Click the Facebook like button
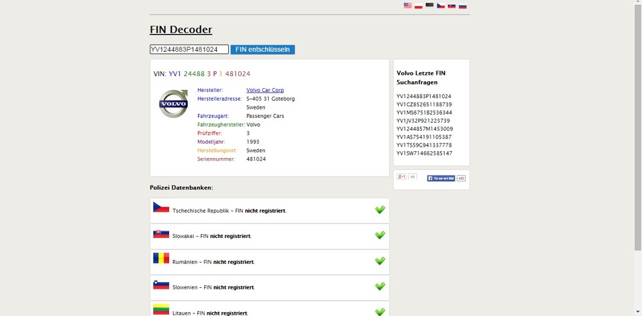This screenshot has width=642, height=316. coord(441,179)
